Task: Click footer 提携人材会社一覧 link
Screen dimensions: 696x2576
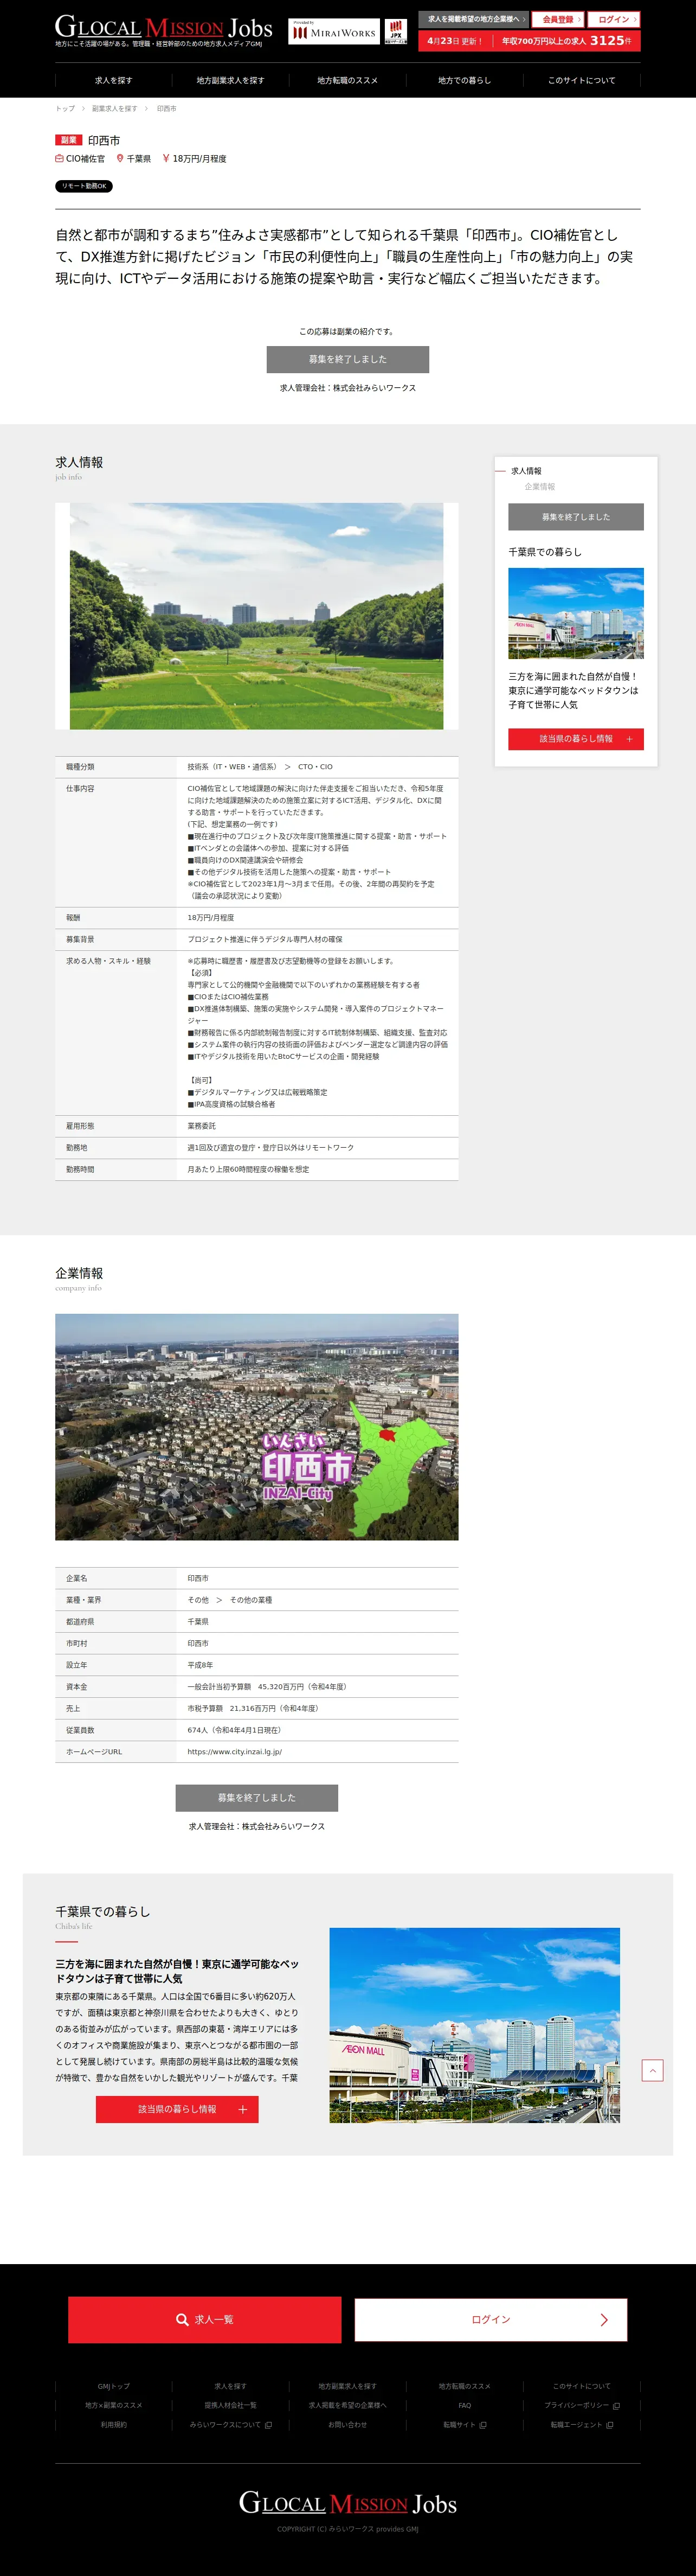Action: pos(230,2405)
